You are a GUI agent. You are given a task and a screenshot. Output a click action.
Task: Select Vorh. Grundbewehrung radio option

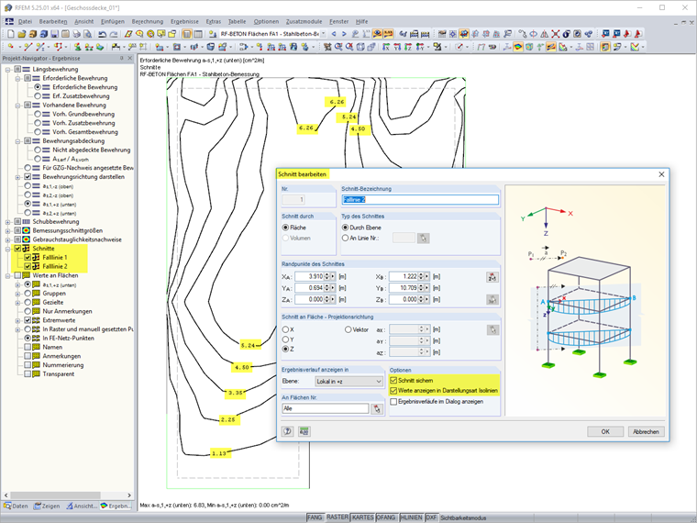[x=38, y=114]
